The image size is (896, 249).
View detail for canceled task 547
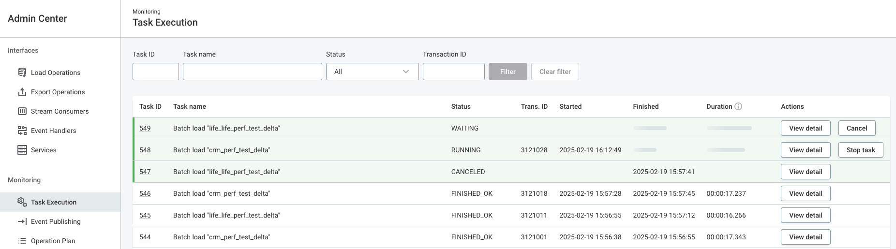(805, 172)
